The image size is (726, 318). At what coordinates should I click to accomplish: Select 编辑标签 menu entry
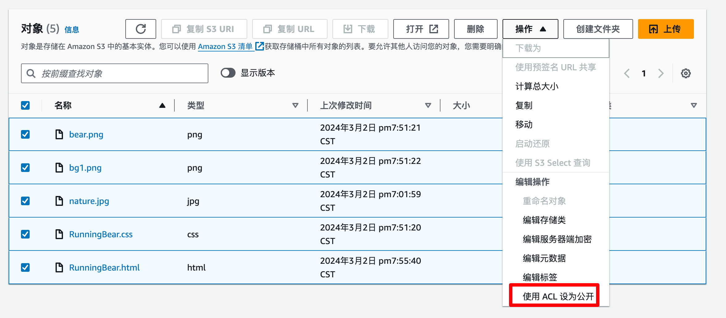click(x=556, y=277)
